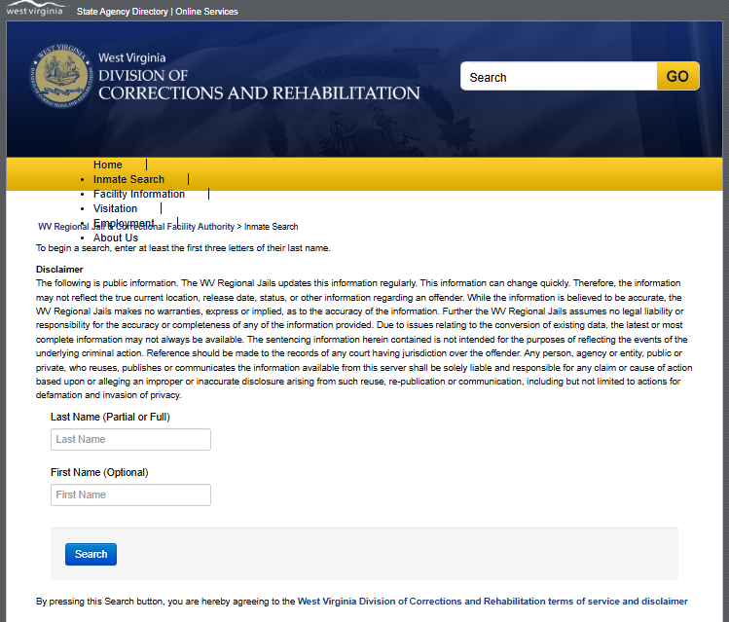Go to the Home menu item
Screen dimensions: 729x622
click(108, 165)
